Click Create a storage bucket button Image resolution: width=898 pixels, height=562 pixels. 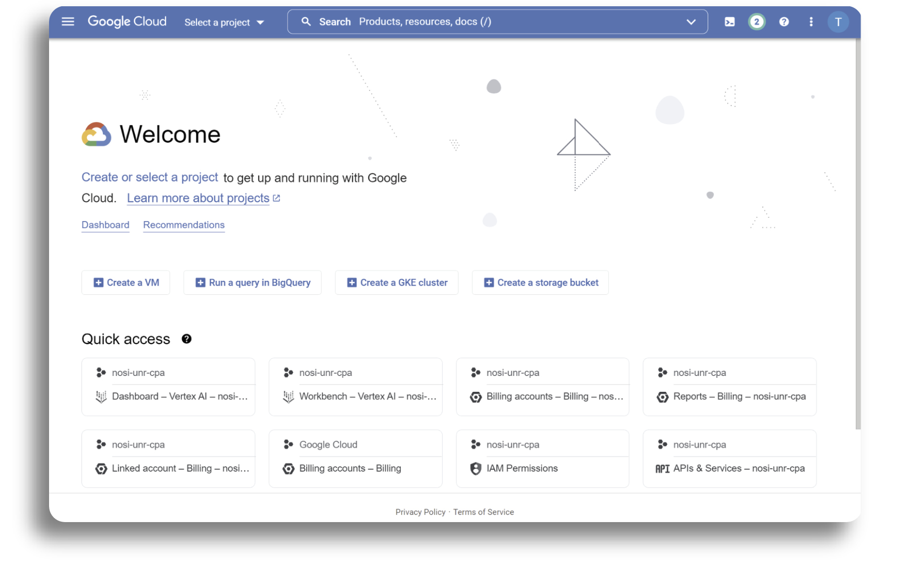coord(541,283)
